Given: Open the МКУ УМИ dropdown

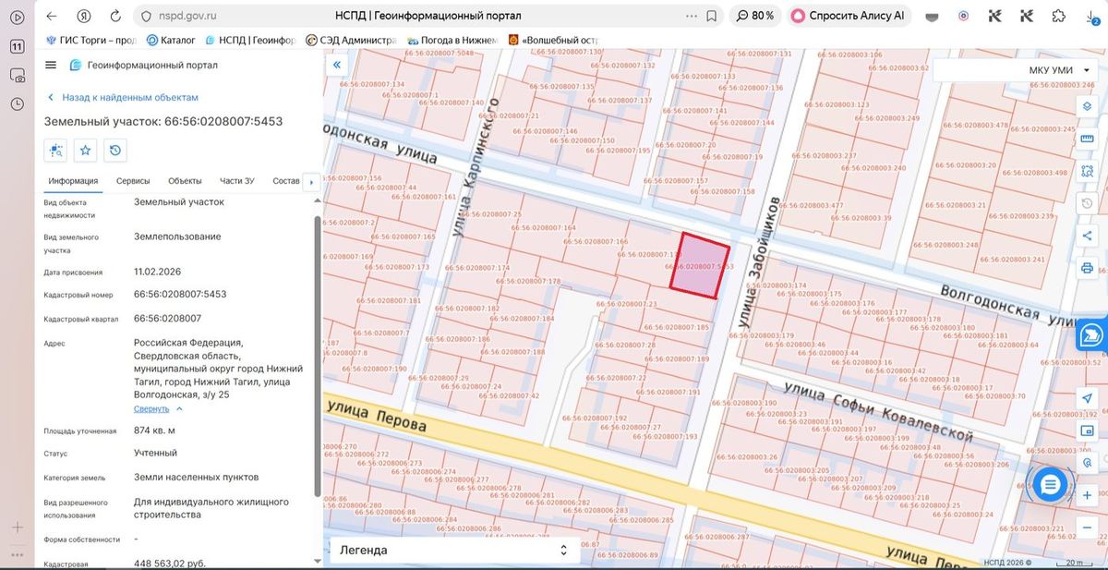Looking at the screenshot, I should coord(1017,70).
